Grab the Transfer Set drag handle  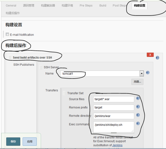click(64, 93)
